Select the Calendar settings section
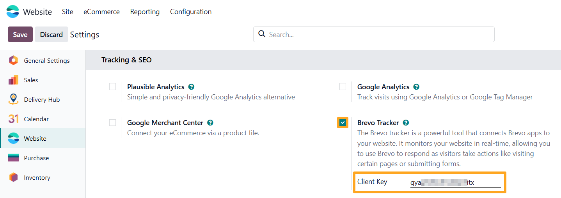Screen dimensions: 561x198 point(43,119)
